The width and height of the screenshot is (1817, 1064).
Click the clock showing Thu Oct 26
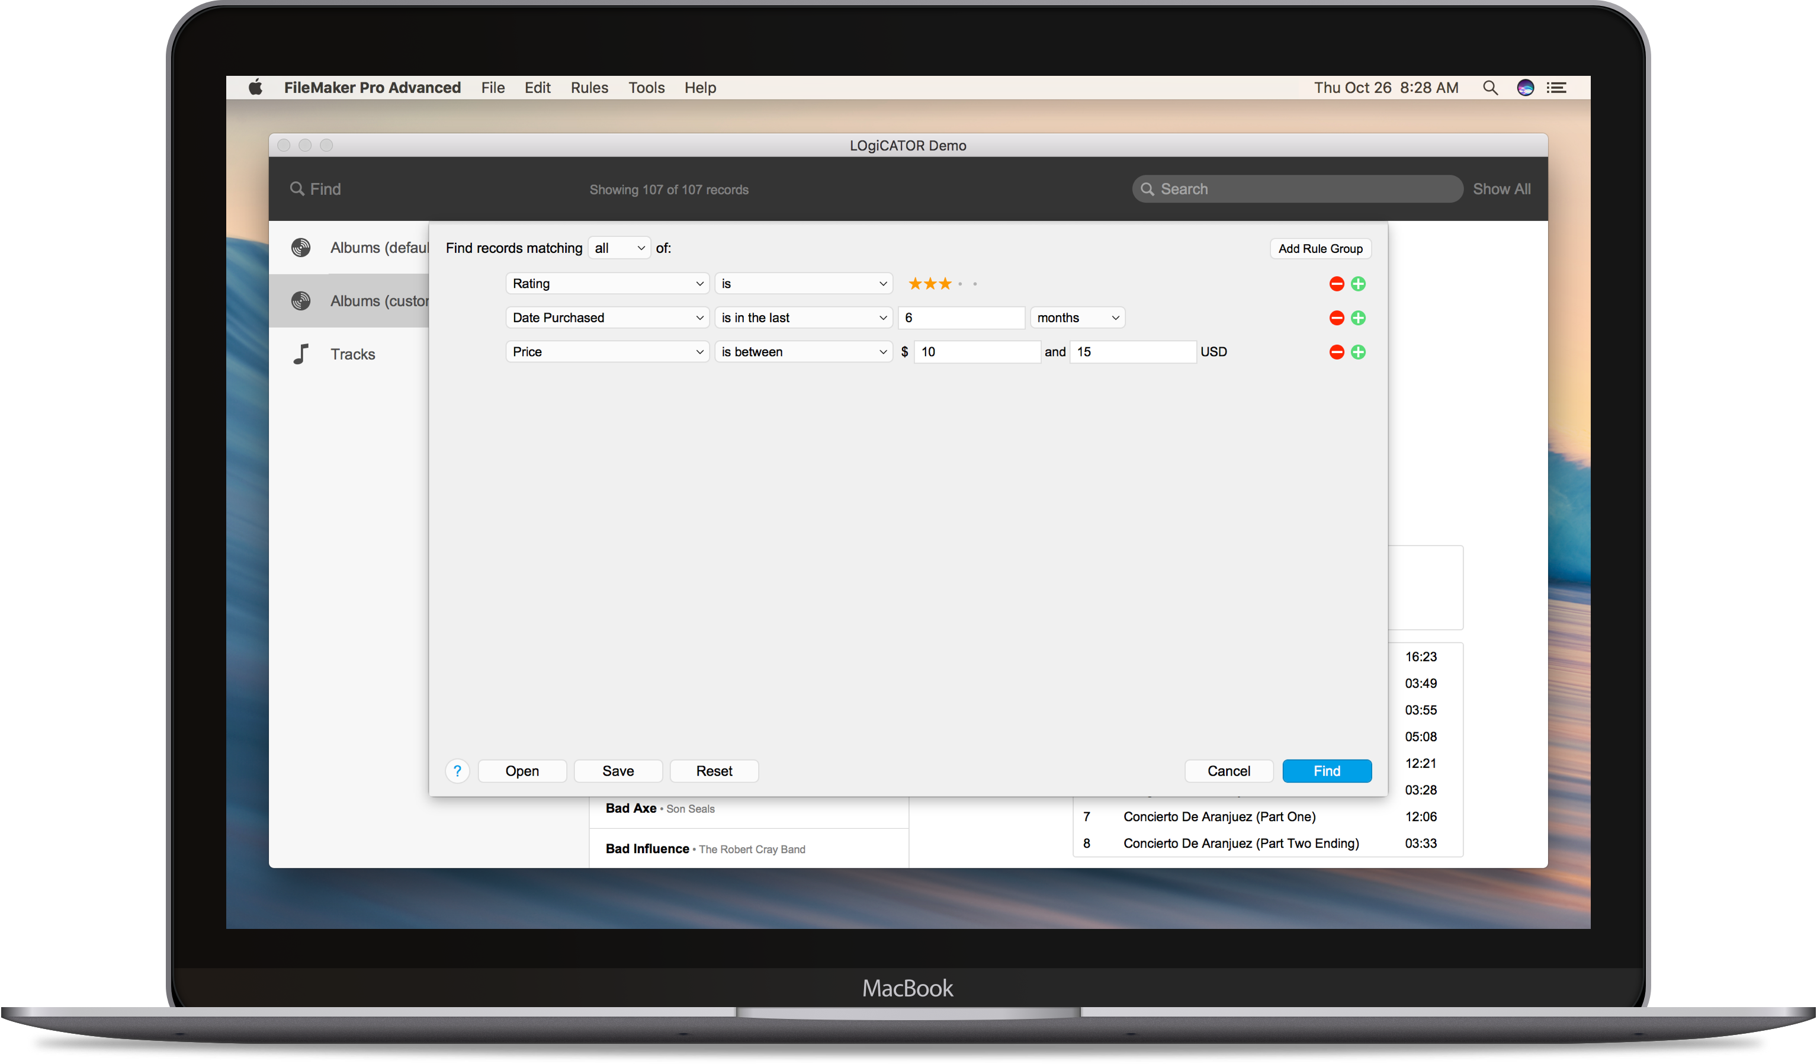1386,87
